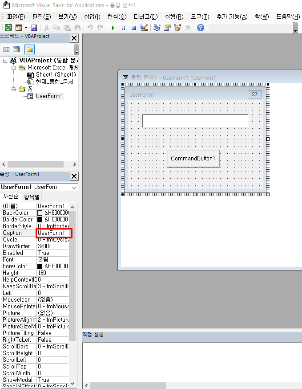
Task: Click the Break pause icon
Action: pyautogui.click(x=123, y=28)
